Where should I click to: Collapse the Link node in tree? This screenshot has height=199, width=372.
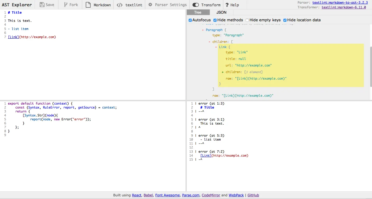pyautogui.click(x=216, y=47)
